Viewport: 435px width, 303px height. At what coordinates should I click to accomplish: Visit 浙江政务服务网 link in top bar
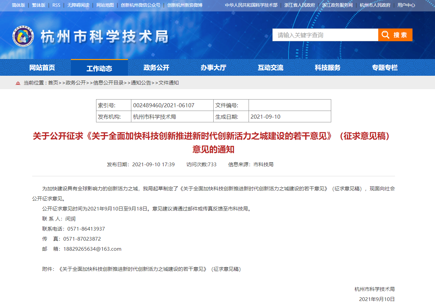[x=337, y=5]
